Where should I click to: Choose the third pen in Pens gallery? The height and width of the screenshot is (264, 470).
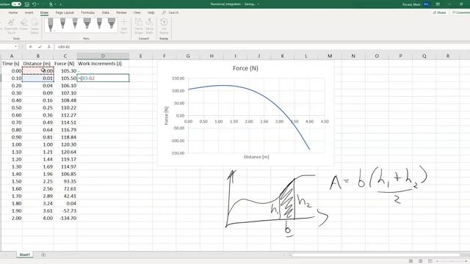pyautogui.click(x=75, y=23)
